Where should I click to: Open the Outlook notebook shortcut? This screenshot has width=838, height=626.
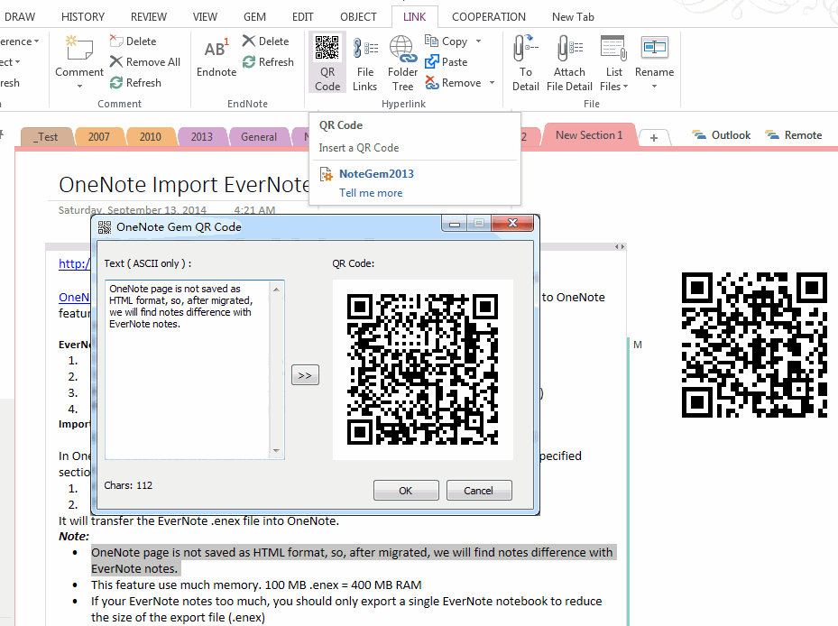tap(722, 135)
